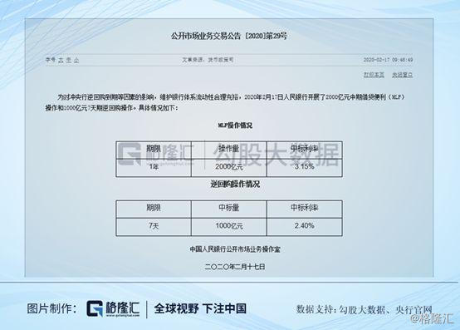Click the MLF table cell 2000亿元
The height and width of the screenshot is (330, 460).
(x=229, y=167)
